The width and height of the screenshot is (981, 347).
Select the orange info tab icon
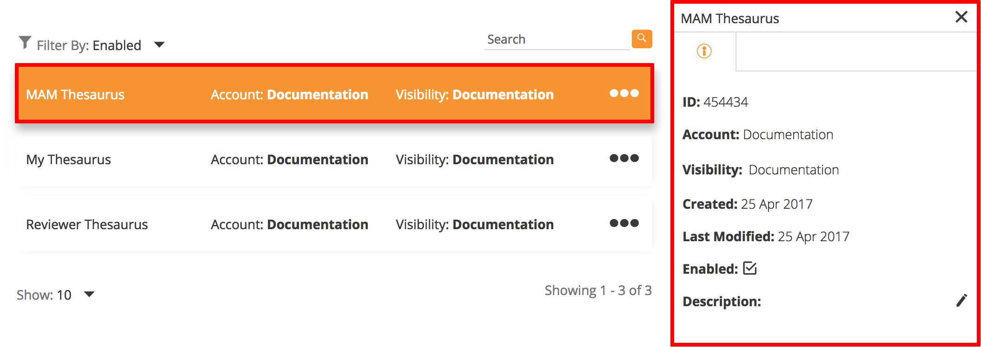click(704, 51)
